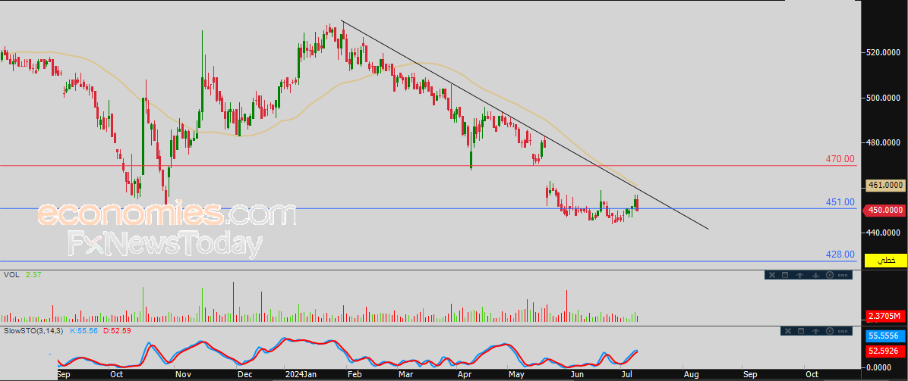Select the blue 451.00 support line label

click(x=840, y=202)
